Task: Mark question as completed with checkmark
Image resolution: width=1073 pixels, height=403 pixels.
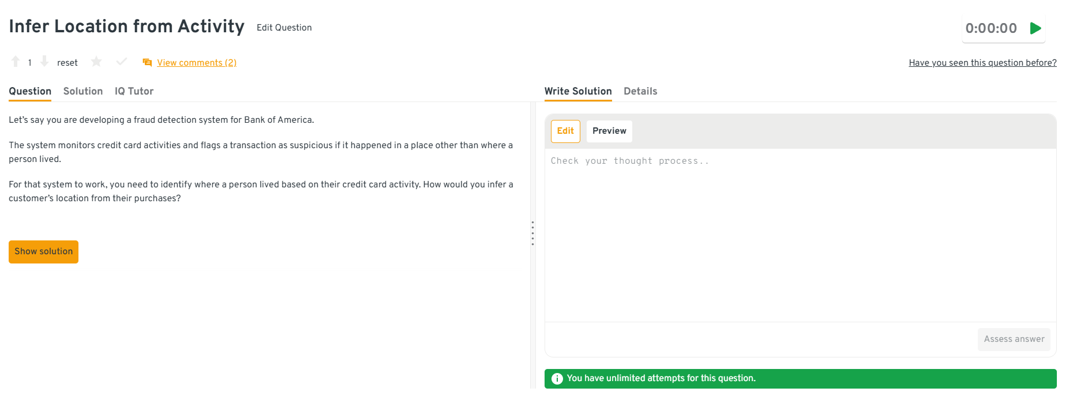Action: [x=121, y=62]
